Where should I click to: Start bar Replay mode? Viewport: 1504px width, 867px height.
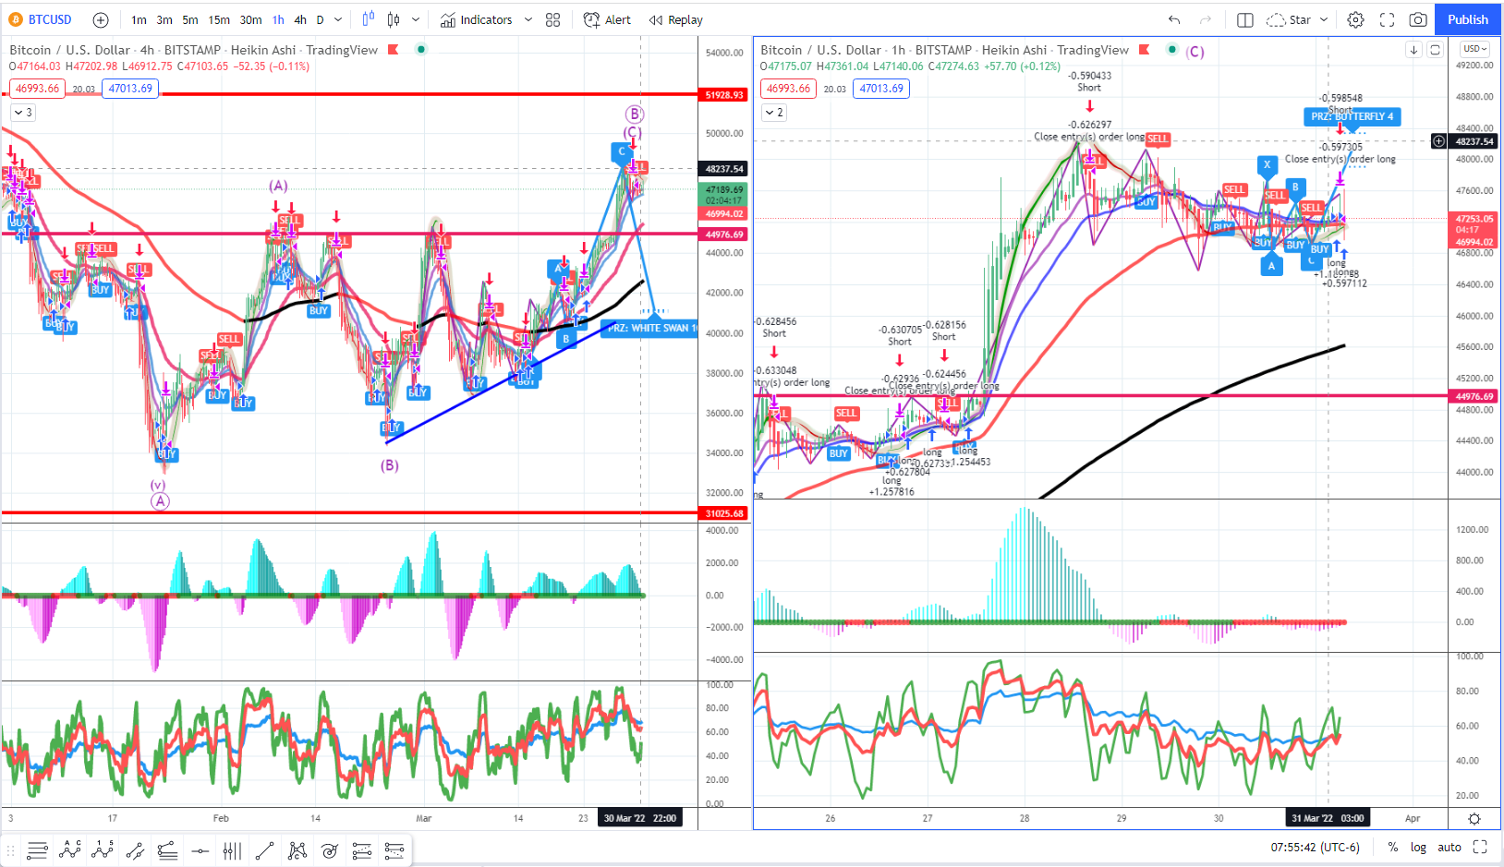(x=676, y=19)
